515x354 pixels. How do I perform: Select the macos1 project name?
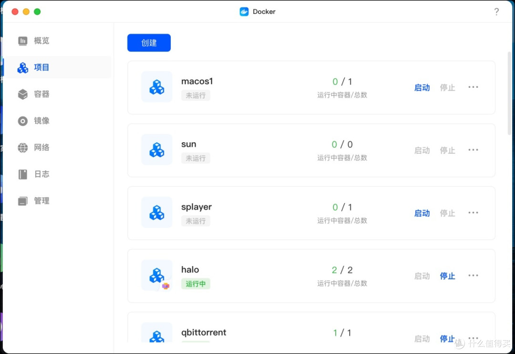197,81
